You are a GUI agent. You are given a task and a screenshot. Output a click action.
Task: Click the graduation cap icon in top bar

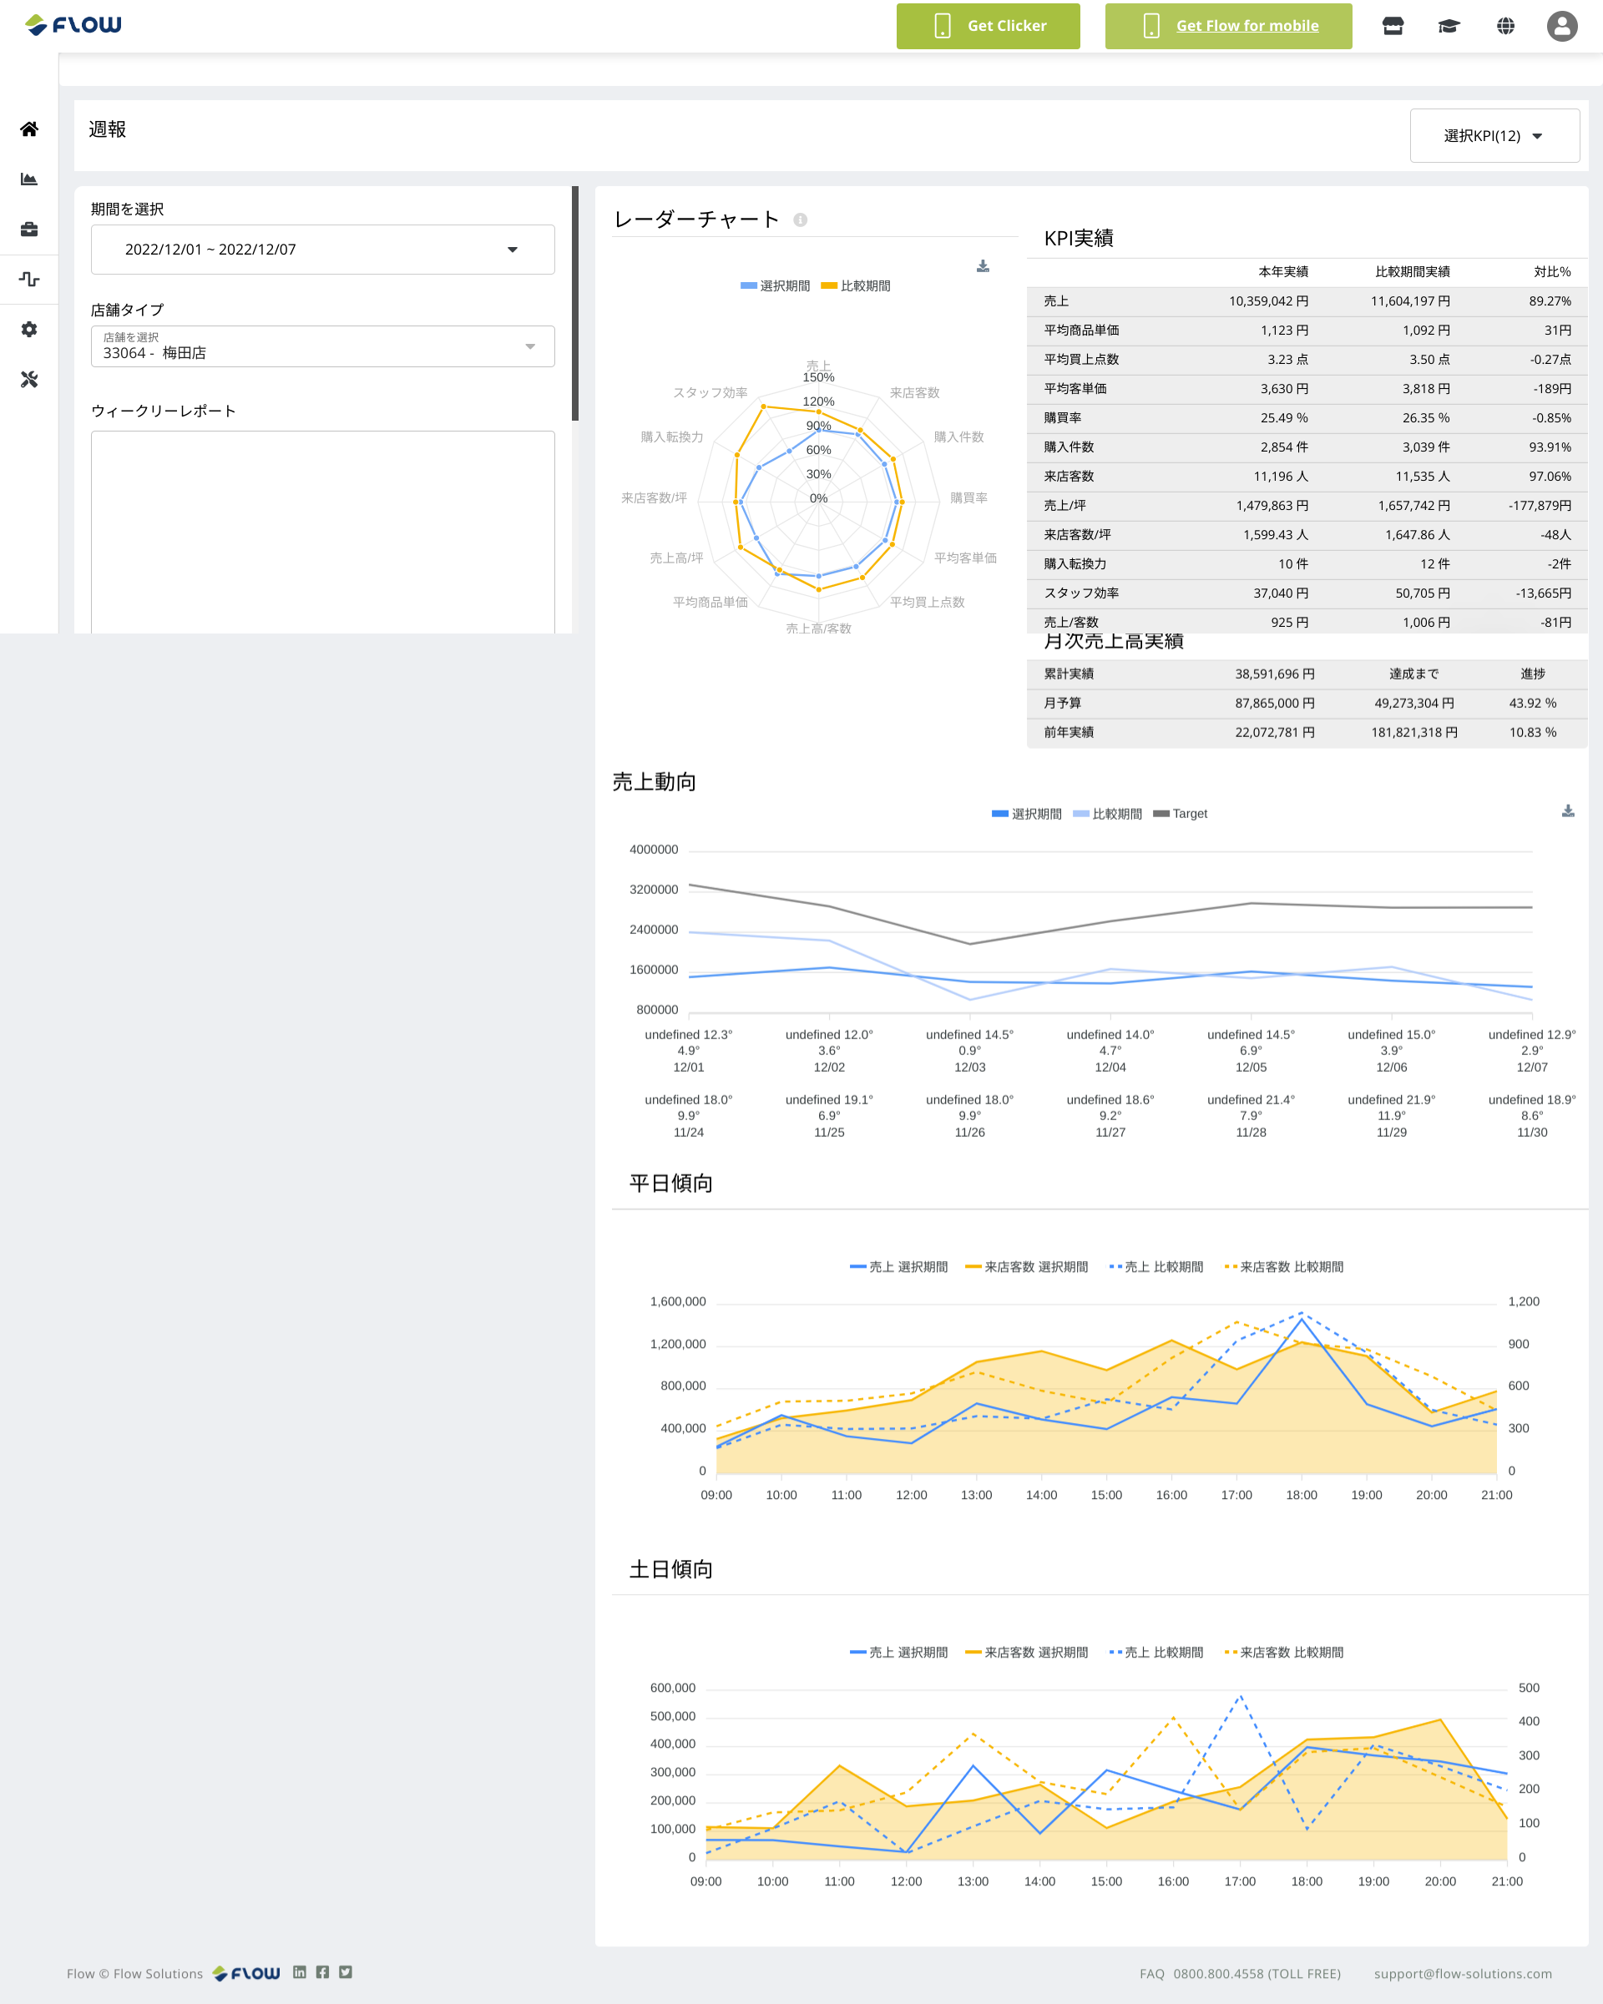[1449, 26]
